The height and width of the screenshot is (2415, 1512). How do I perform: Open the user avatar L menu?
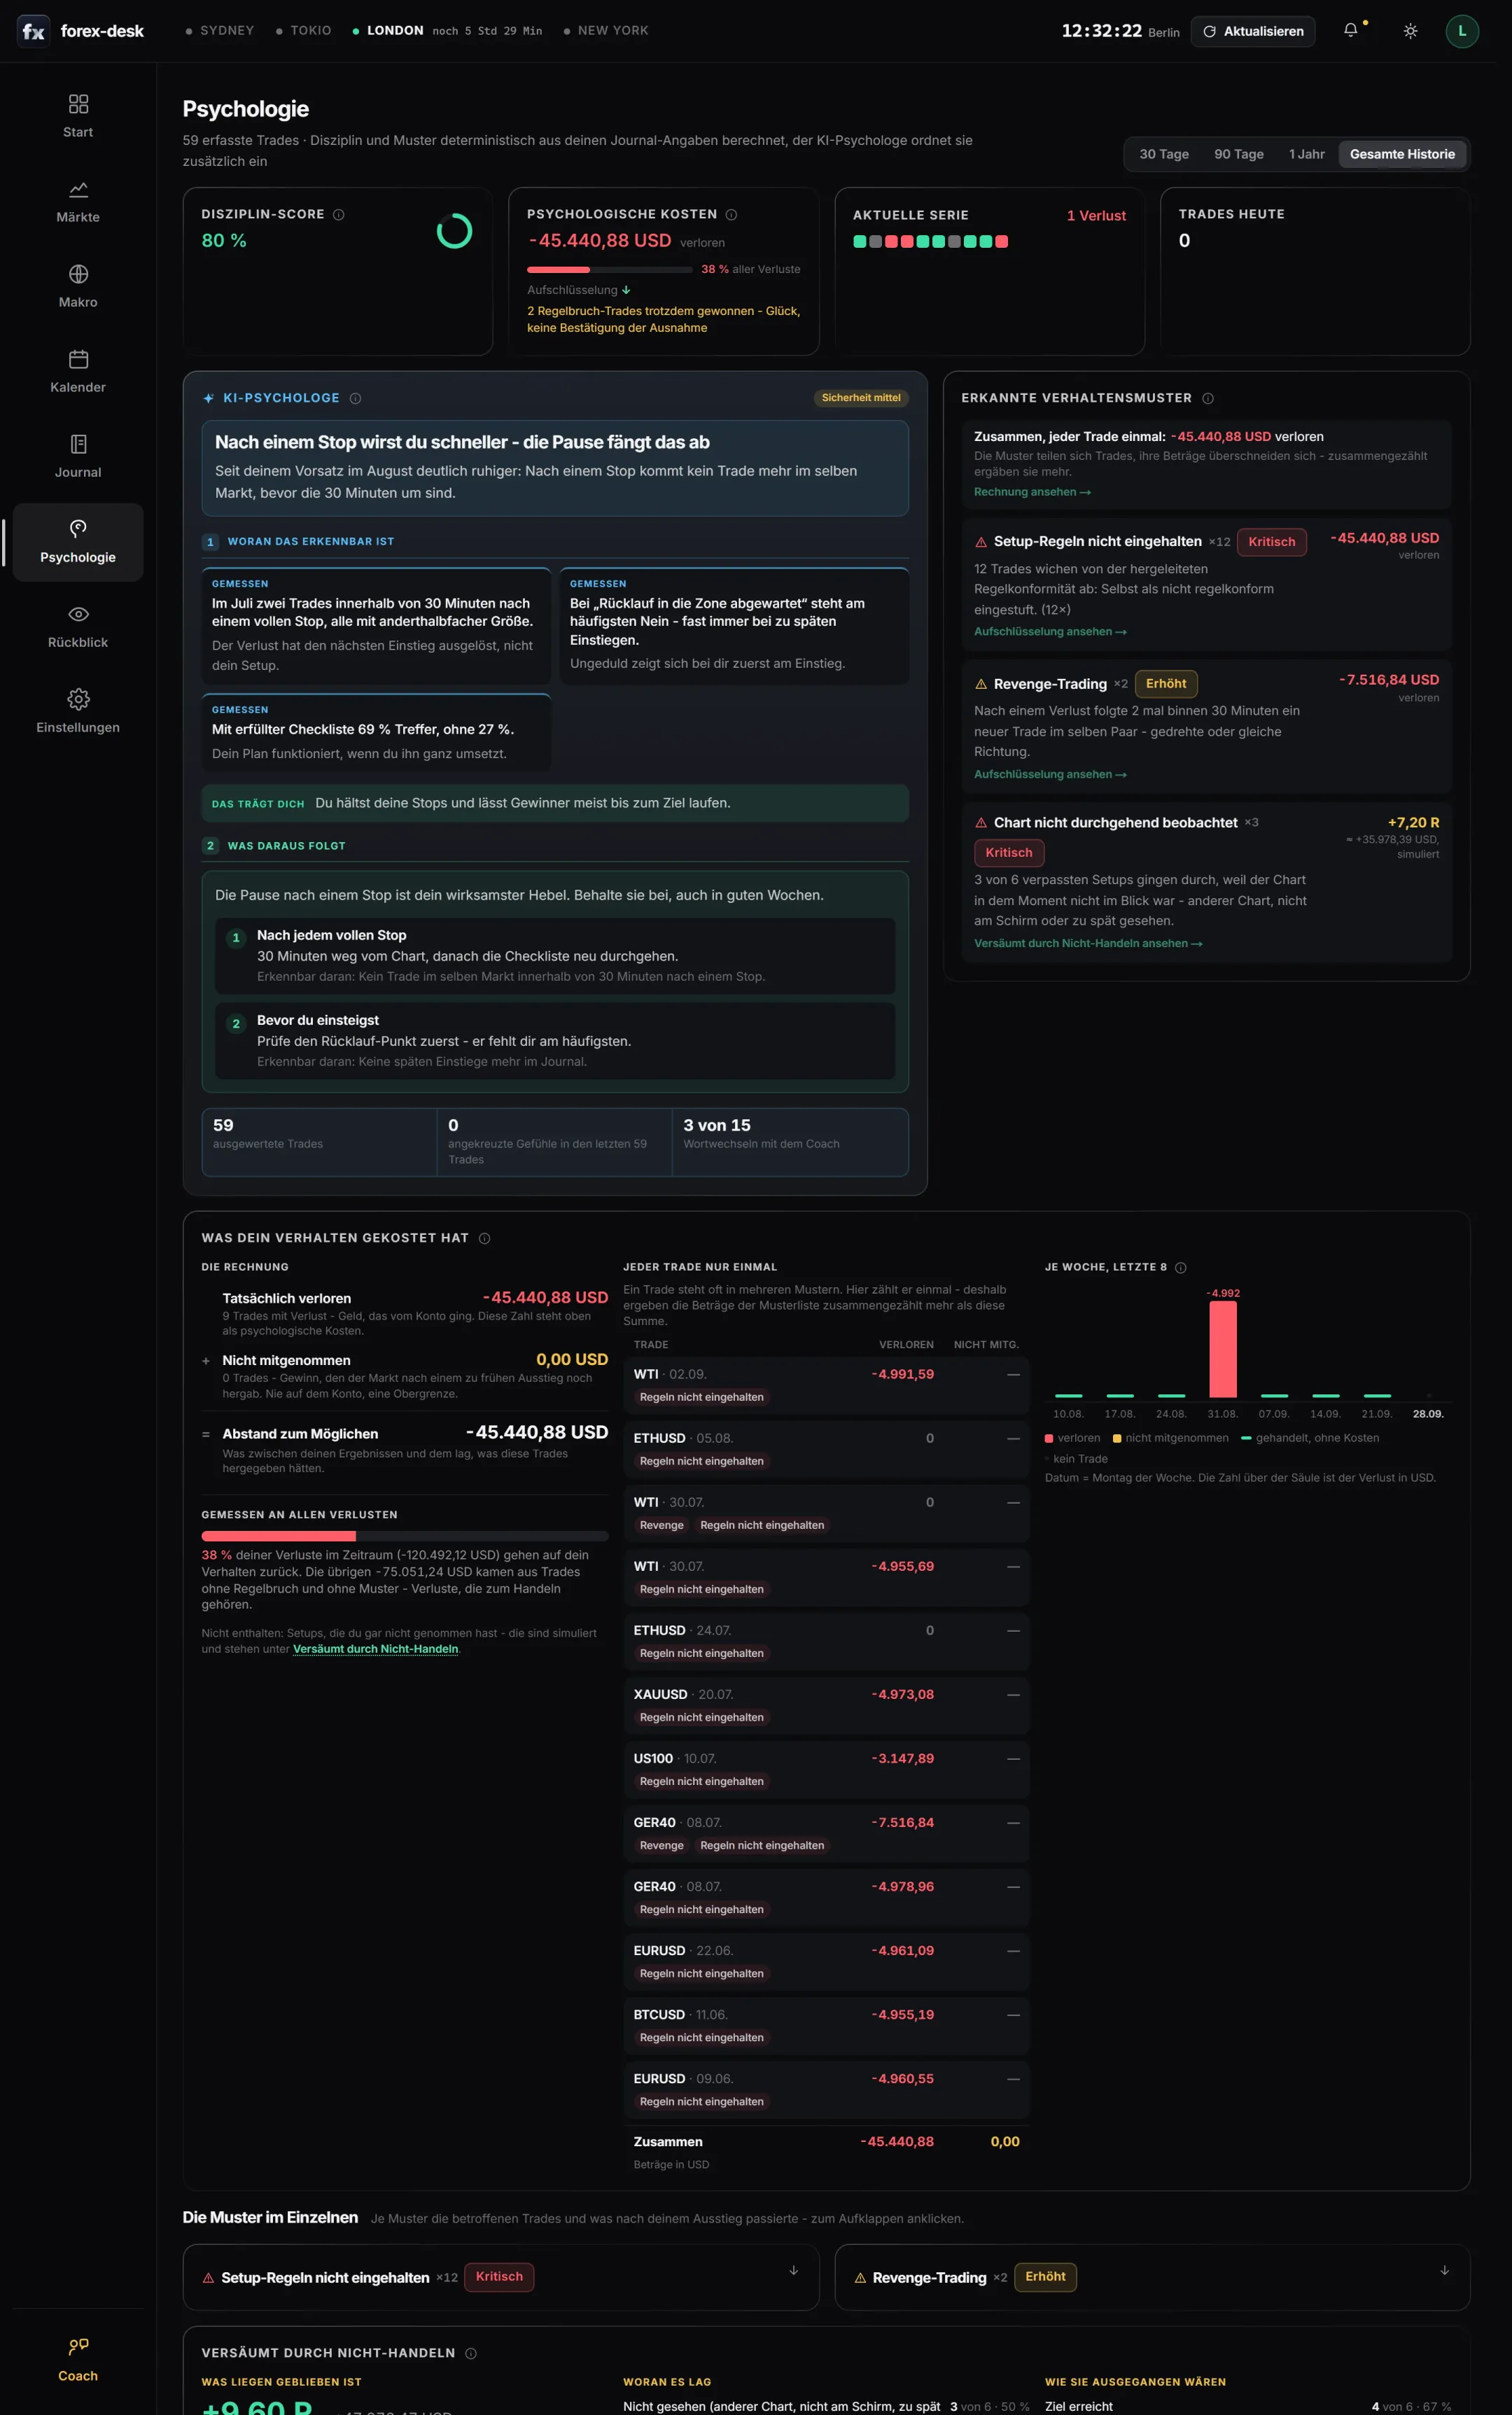[x=1462, y=31]
